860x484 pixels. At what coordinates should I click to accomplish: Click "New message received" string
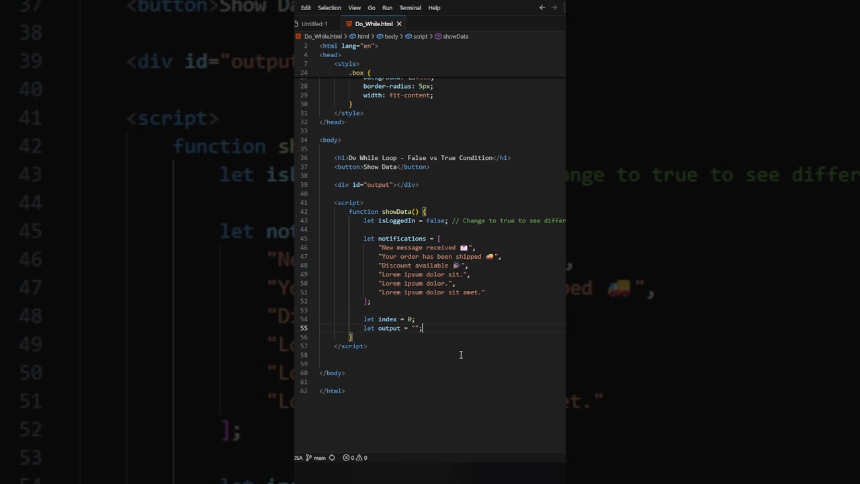click(425, 247)
